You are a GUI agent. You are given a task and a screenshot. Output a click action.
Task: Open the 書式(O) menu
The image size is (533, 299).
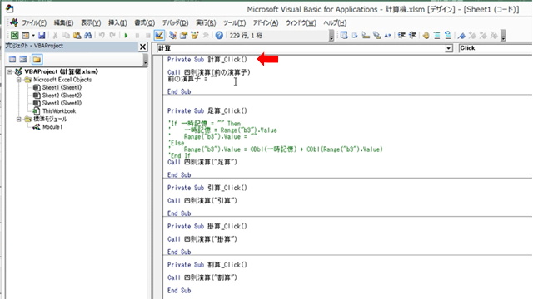coord(144,22)
